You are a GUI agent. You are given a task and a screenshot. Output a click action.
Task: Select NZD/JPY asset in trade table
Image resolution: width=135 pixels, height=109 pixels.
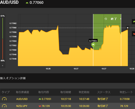22,106
